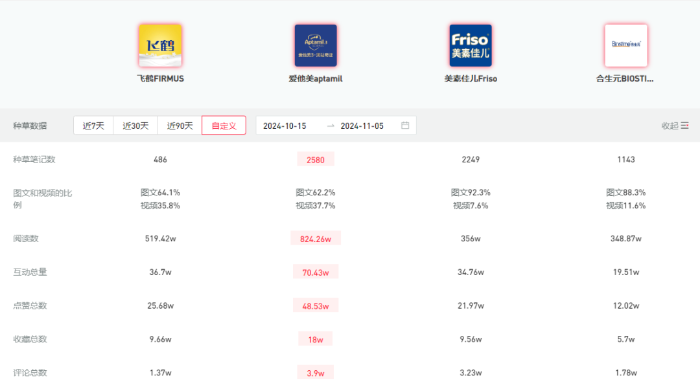
Task: Click the highlighted 3.9w comments value
Action: [x=316, y=373]
